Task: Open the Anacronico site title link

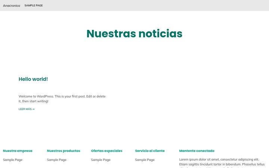Action: [x=12, y=6]
